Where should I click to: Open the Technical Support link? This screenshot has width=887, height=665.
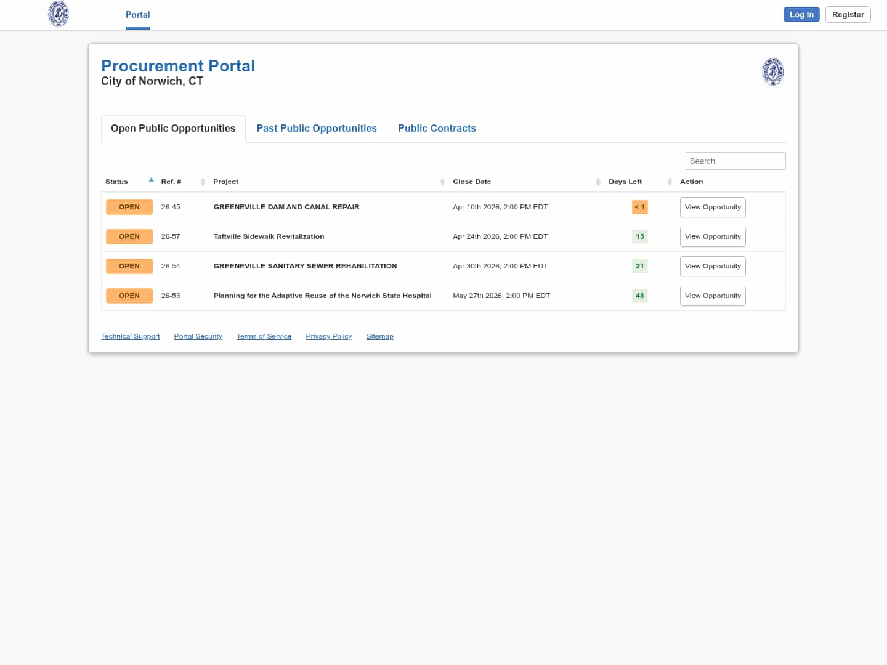tap(130, 336)
